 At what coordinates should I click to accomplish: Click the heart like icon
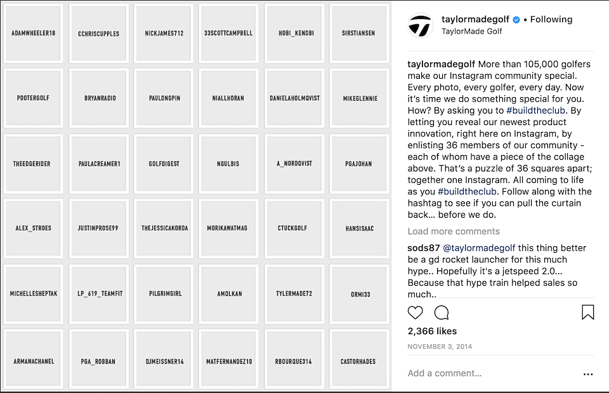tap(416, 312)
